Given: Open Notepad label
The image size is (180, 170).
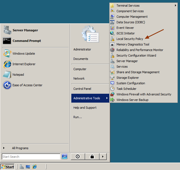Looking at the screenshot, I should (x=18, y=75).
